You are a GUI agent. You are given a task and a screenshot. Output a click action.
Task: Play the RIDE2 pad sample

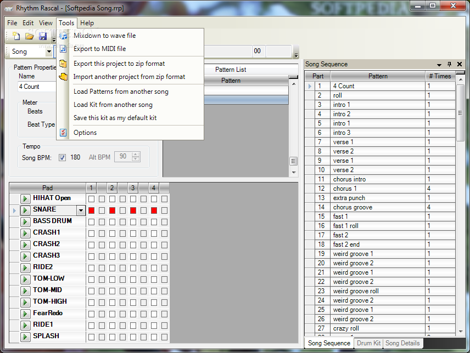coord(25,267)
